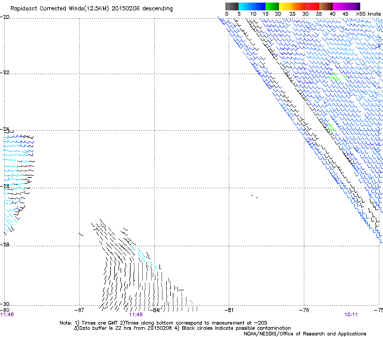Click the green wind barbs near -22 latitude
Image resolution: width=383 pixels, height=337 pixels.
pos(337,77)
